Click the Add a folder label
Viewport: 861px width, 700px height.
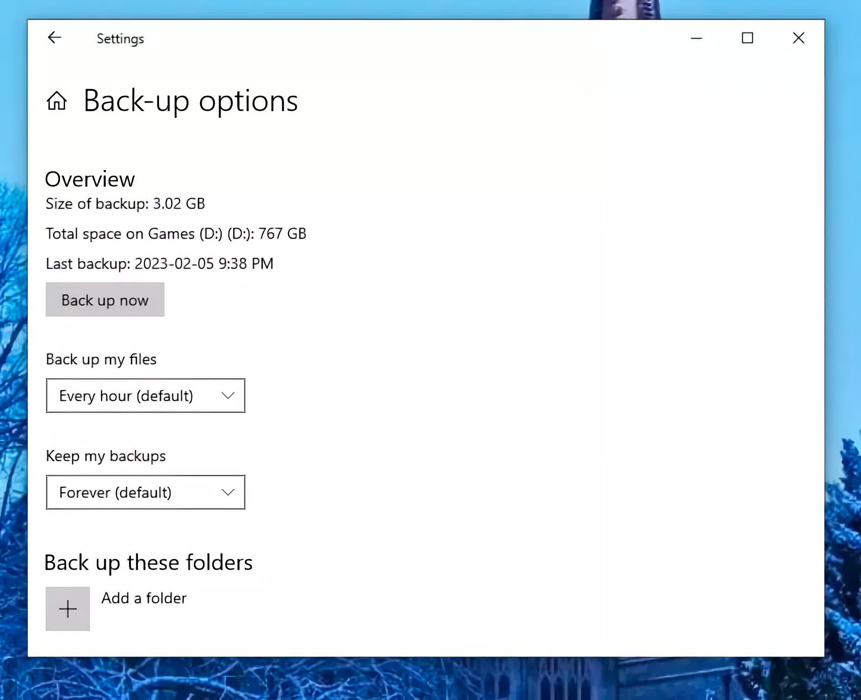144,598
